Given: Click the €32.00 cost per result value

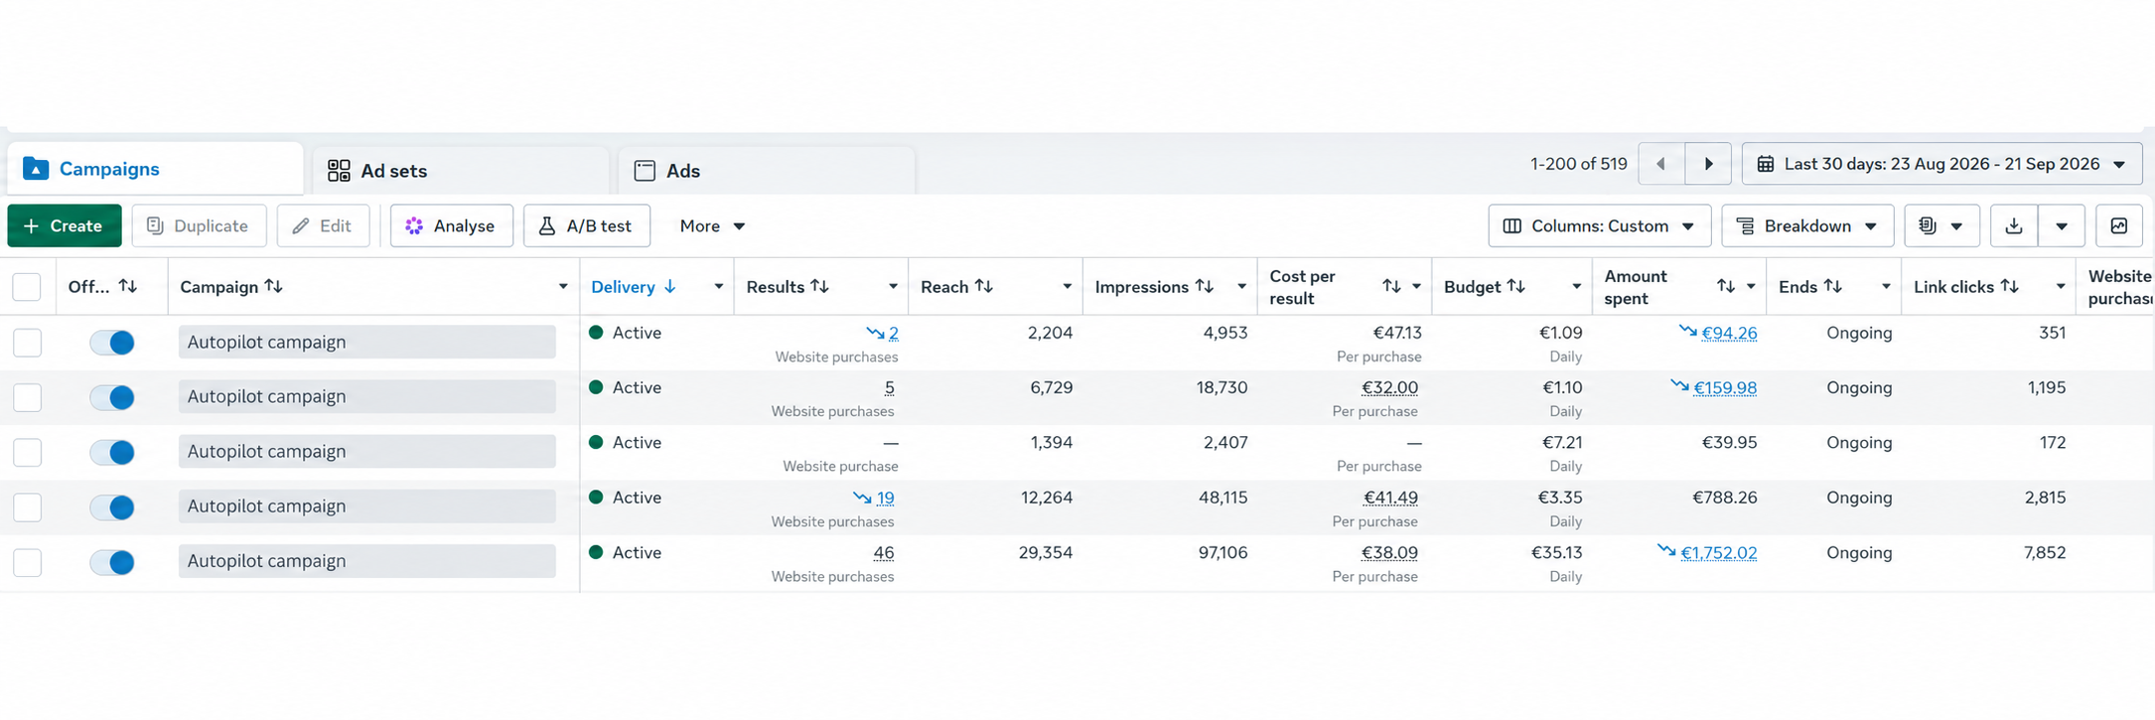Looking at the screenshot, I should 1389,388.
